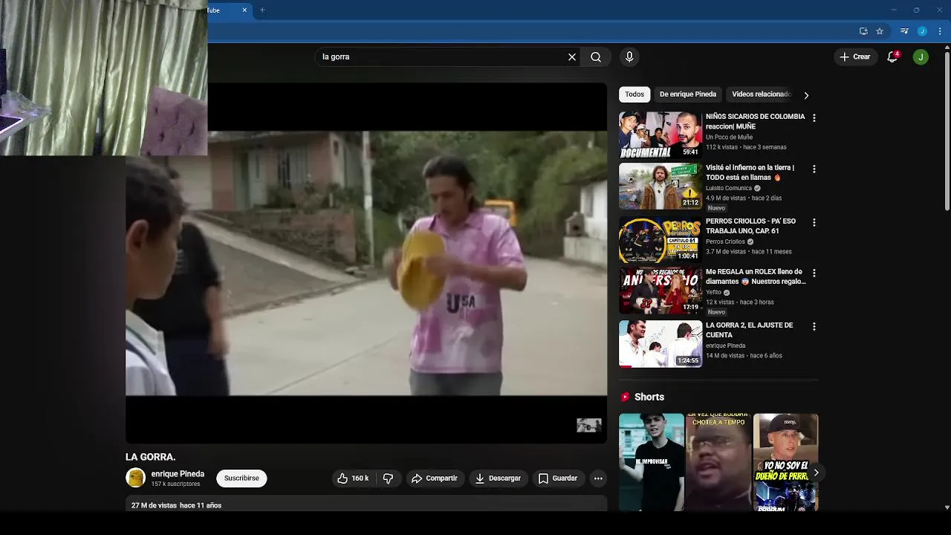
Task: Click NIÑOS SICARIOS DE COLOMBIA title
Action: [x=755, y=122]
